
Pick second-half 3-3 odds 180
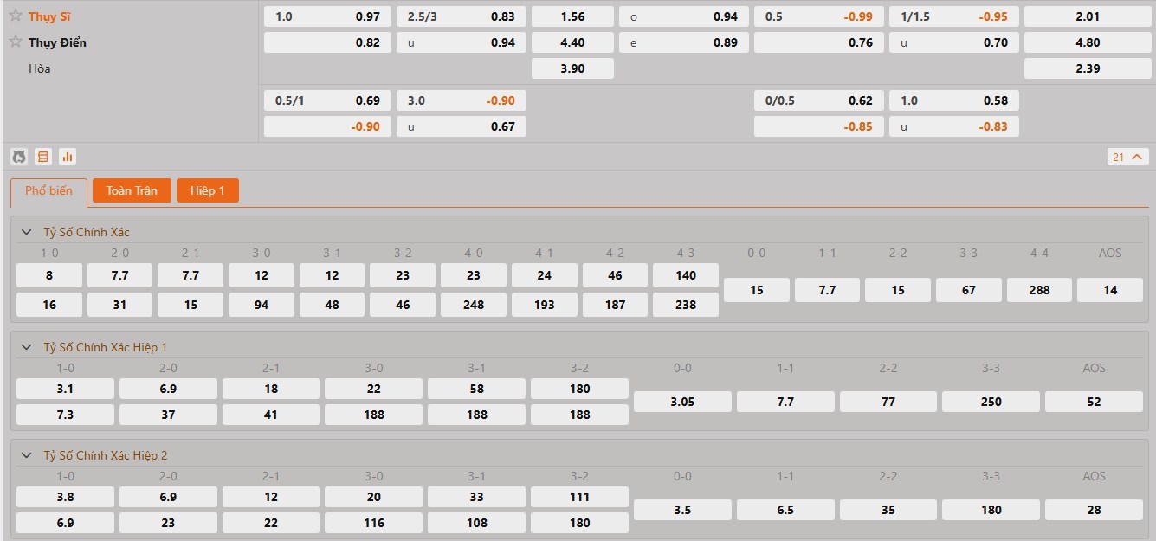click(x=991, y=510)
